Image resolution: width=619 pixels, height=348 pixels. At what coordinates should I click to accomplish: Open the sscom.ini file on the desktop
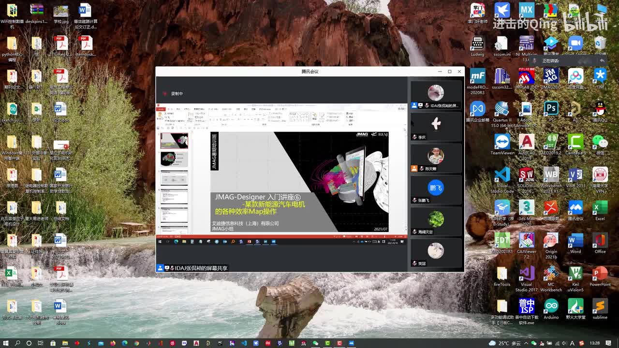tap(502, 46)
